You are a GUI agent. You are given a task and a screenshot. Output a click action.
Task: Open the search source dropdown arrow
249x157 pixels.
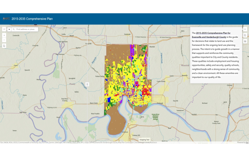coord(9,29)
